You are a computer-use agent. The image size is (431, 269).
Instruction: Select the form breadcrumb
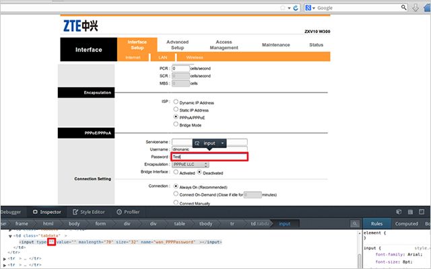click(100, 224)
